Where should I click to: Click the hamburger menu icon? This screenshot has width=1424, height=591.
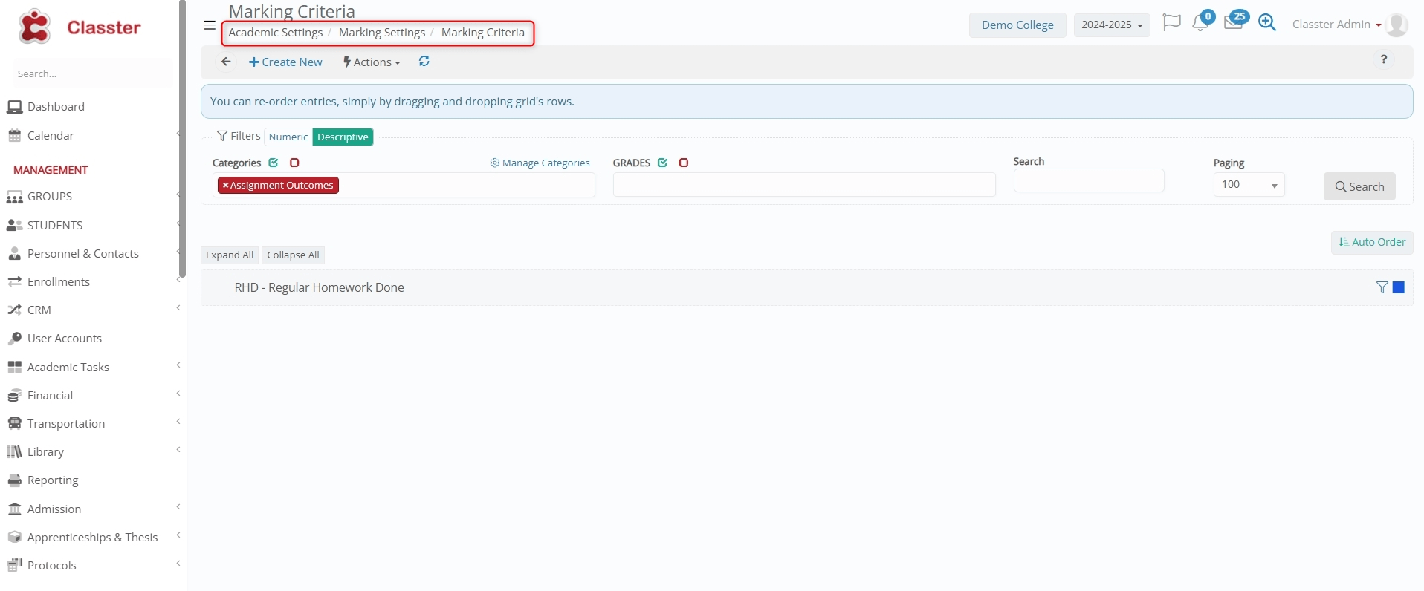pyautogui.click(x=210, y=25)
